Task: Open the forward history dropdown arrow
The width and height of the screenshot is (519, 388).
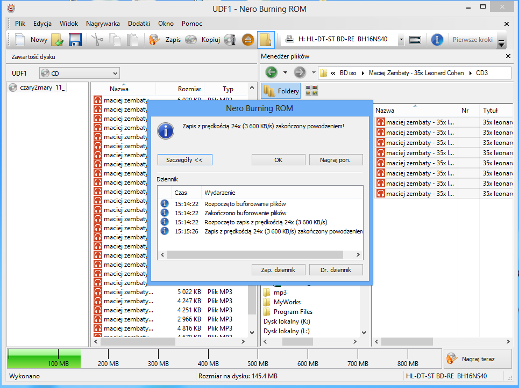Action: (313, 72)
